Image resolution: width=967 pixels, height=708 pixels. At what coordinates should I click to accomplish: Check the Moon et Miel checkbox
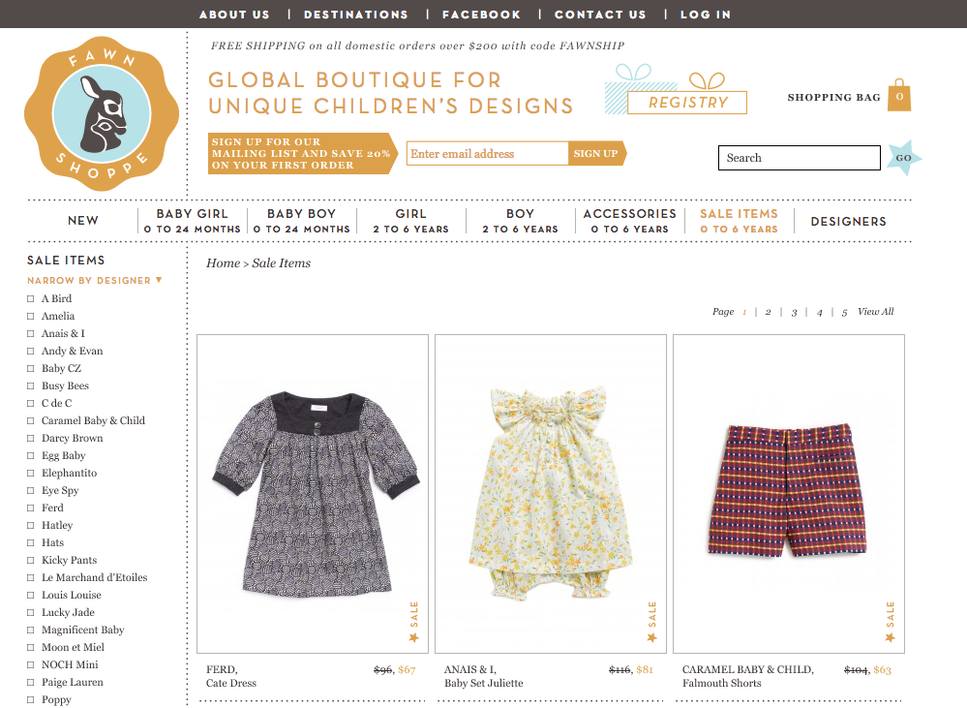point(30,648)
